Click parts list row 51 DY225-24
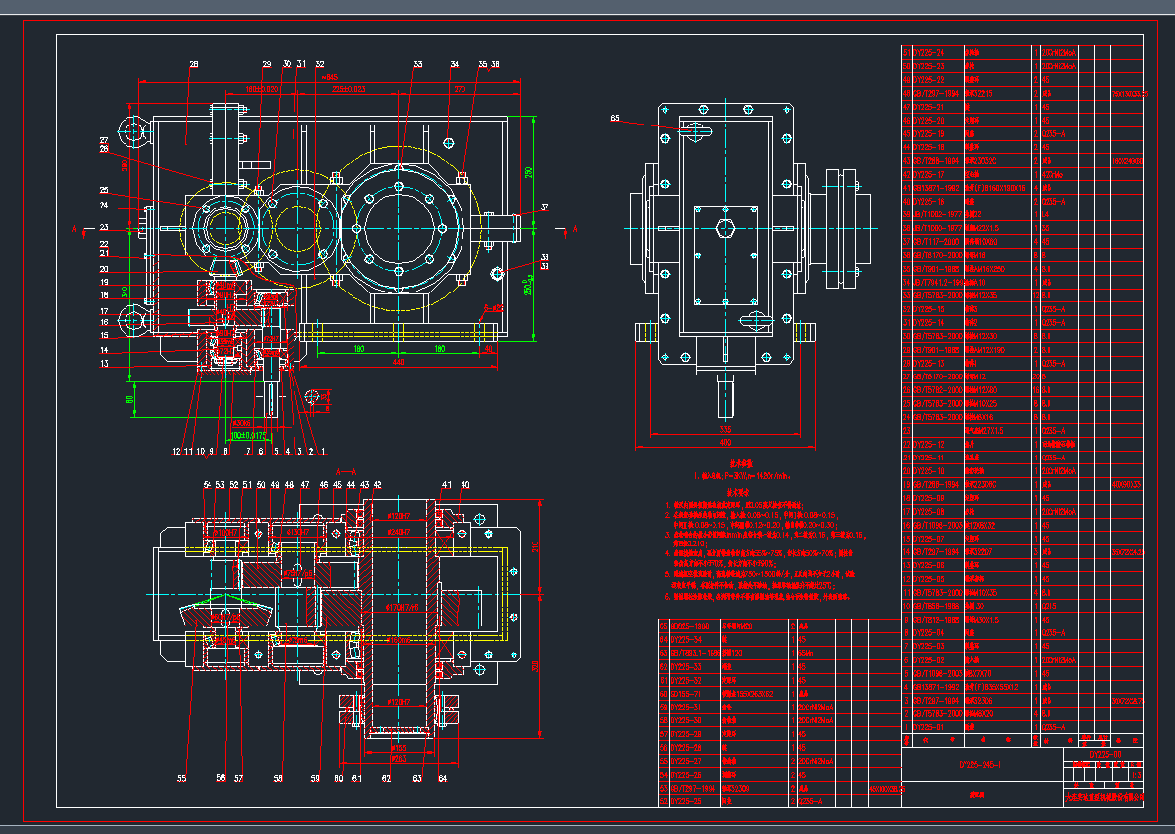 [x=929, y=52]
